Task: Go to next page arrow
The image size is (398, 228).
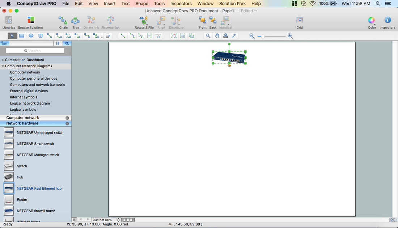Action: pos(88,220)
